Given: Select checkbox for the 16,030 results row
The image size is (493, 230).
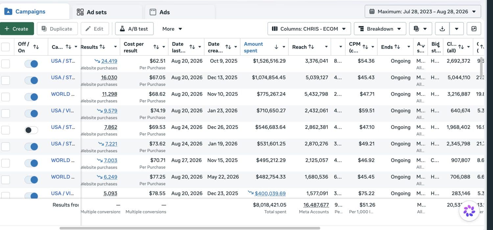Looking at the screenshot, I should [x=6, y=80].
